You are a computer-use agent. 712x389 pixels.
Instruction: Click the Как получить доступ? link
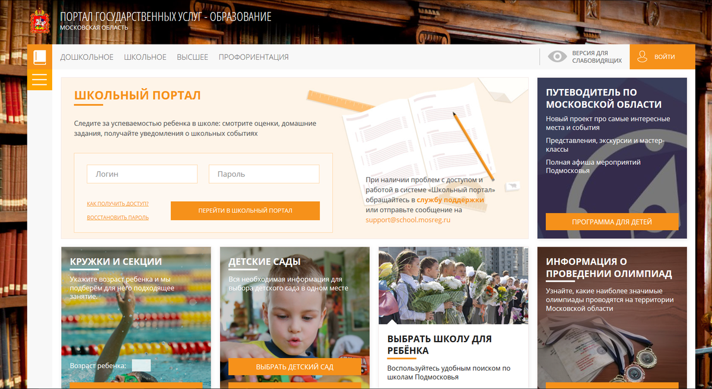(x=117, y=203)
